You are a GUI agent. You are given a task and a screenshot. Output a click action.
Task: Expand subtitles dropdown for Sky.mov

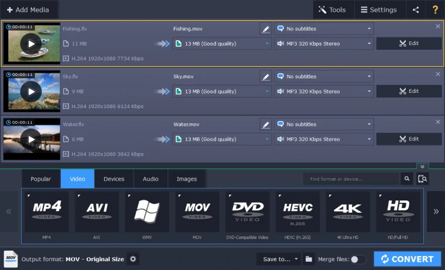[x=324, y=77]
